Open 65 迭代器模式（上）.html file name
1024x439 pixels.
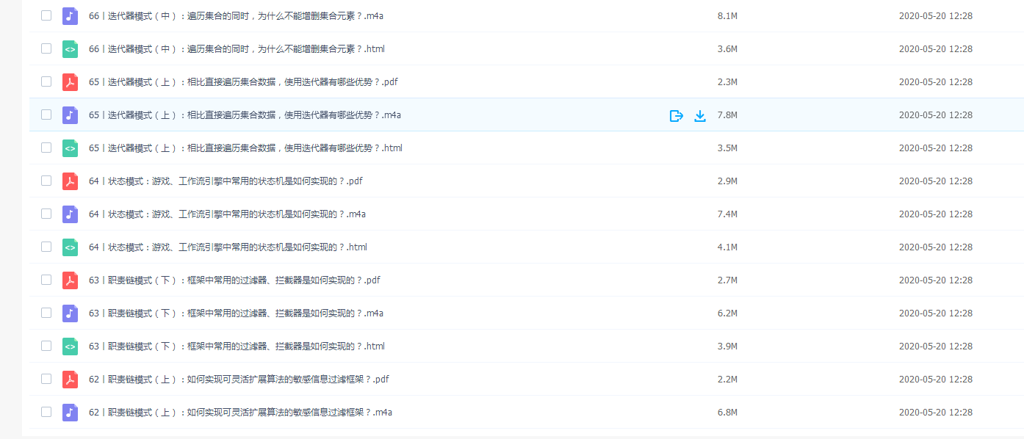[x=245, y=148]
